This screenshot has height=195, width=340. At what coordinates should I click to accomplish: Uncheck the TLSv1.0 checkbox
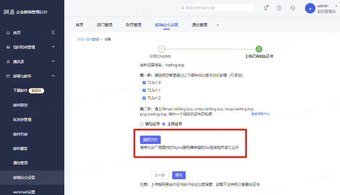click(x=144, y=83)
